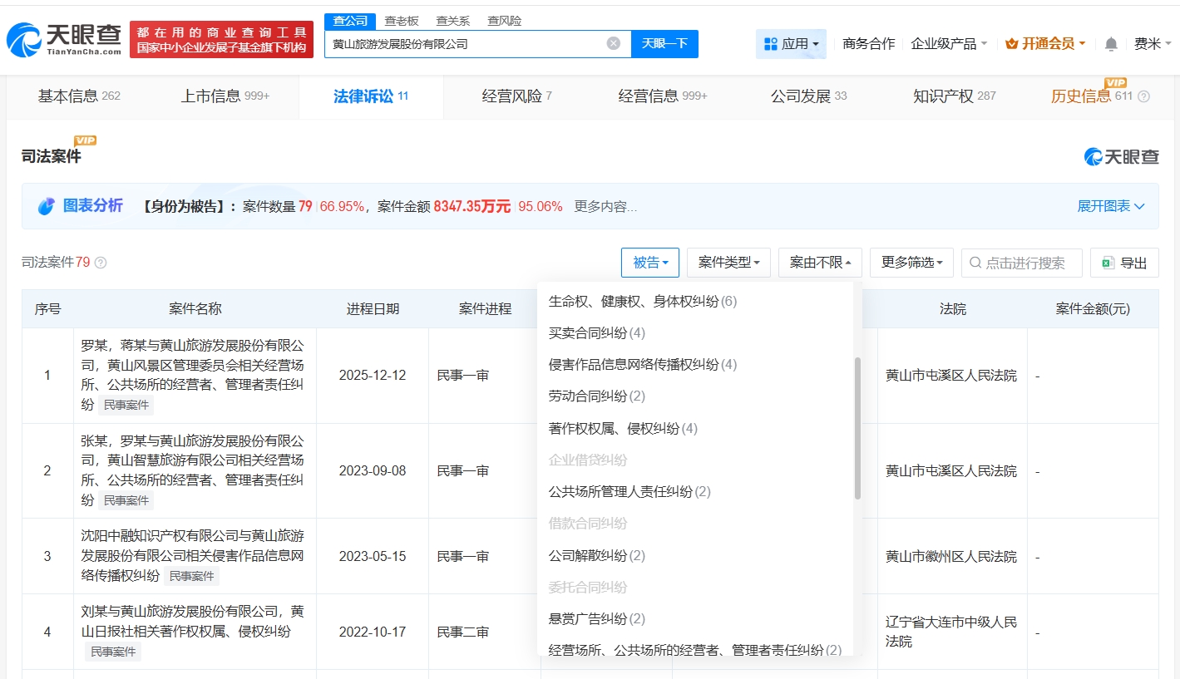The width and height of the screenshot is (1180, 679).
Task: Expand charts via 展开图表
Action: 1110,206
